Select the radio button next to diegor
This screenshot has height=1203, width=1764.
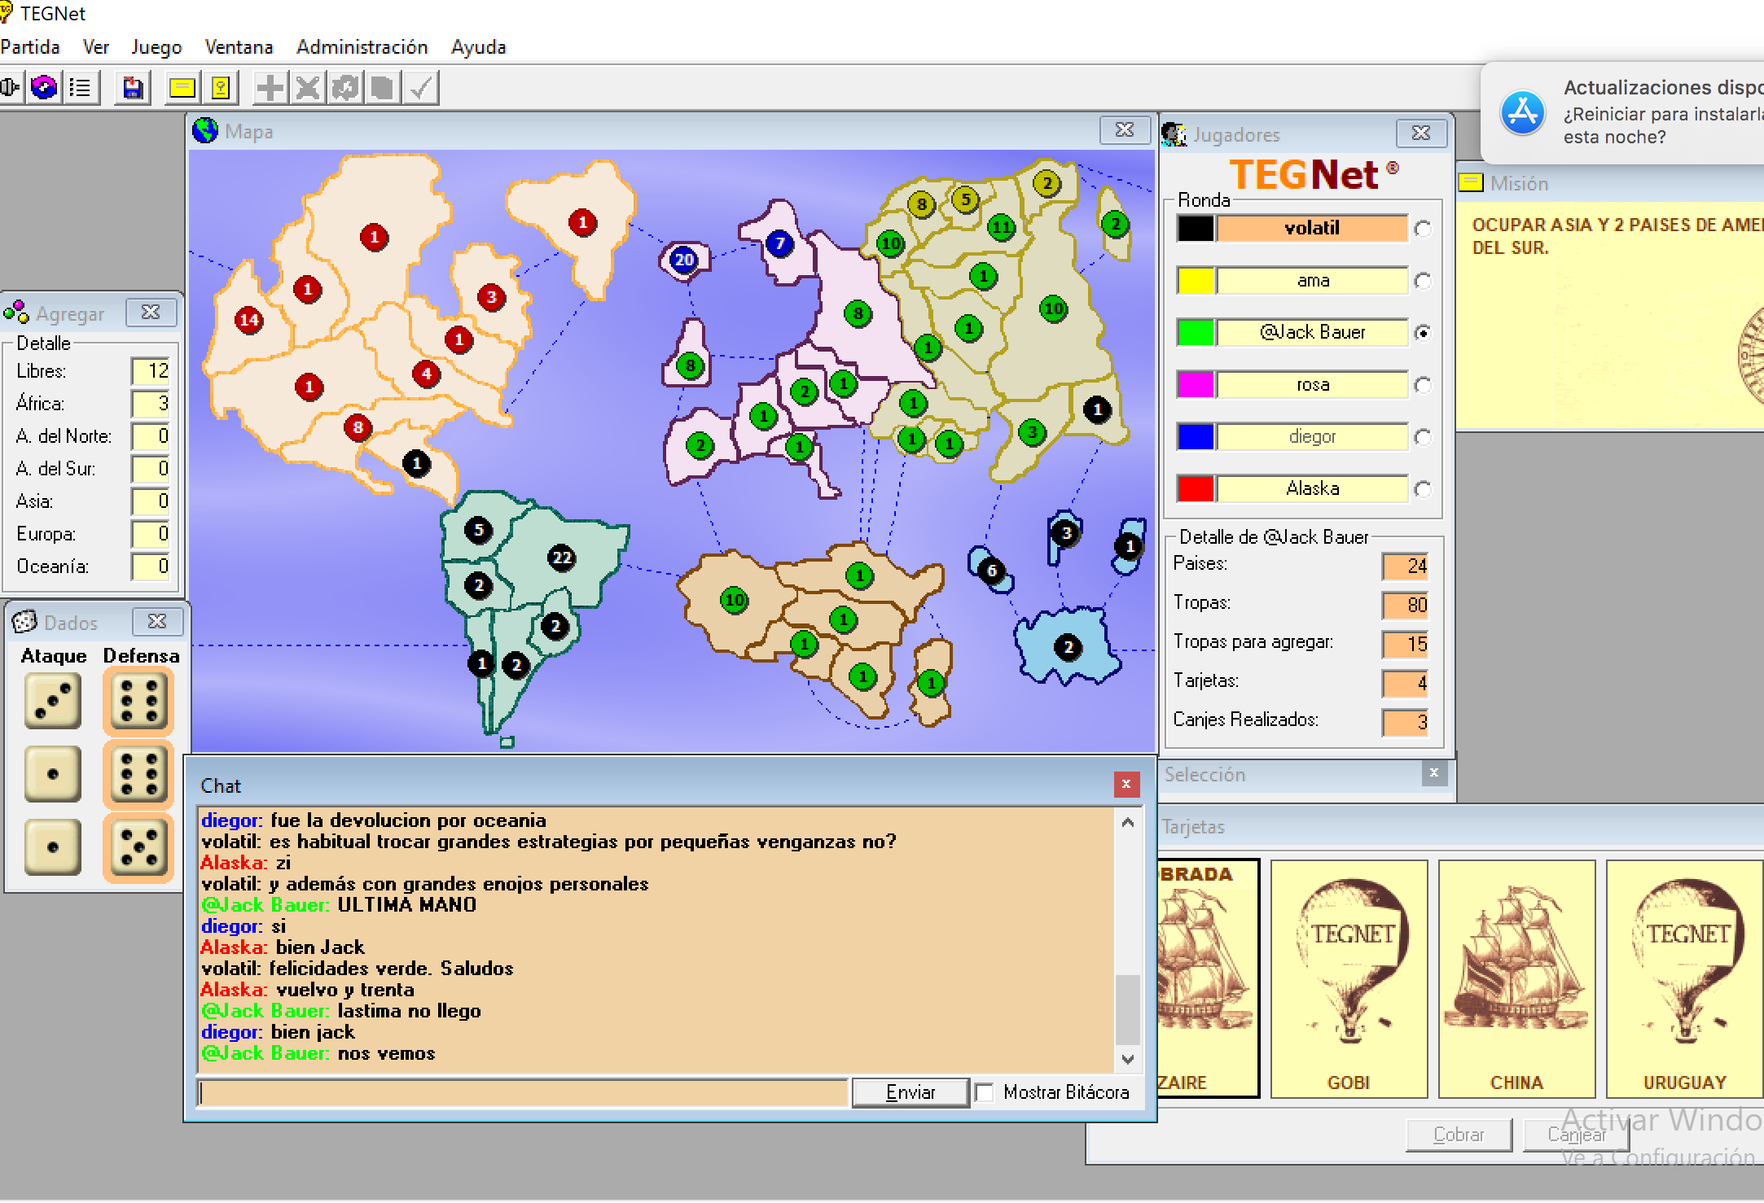(x=1423, y=437)
